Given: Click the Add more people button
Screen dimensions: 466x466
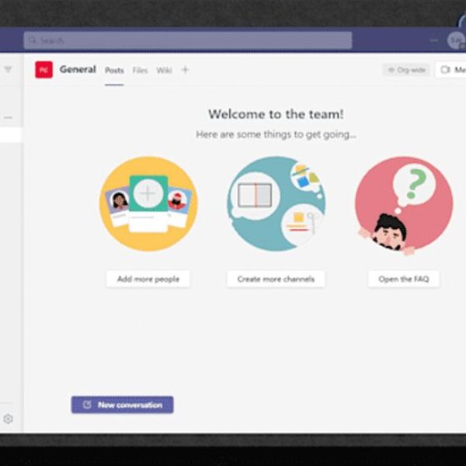Looking at the screenshot, I should pyautogui.click(x=148, y=279).
